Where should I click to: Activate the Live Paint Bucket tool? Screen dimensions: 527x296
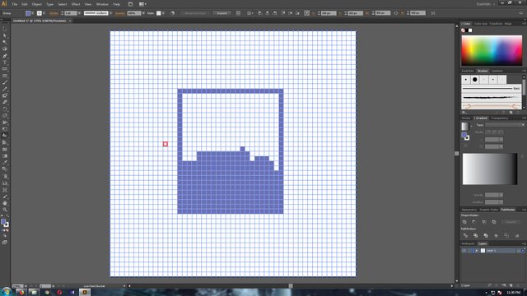pyautogui.click(x=5, y=136)
